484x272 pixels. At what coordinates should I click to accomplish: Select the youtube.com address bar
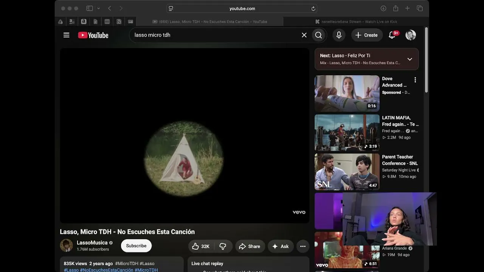242,8
